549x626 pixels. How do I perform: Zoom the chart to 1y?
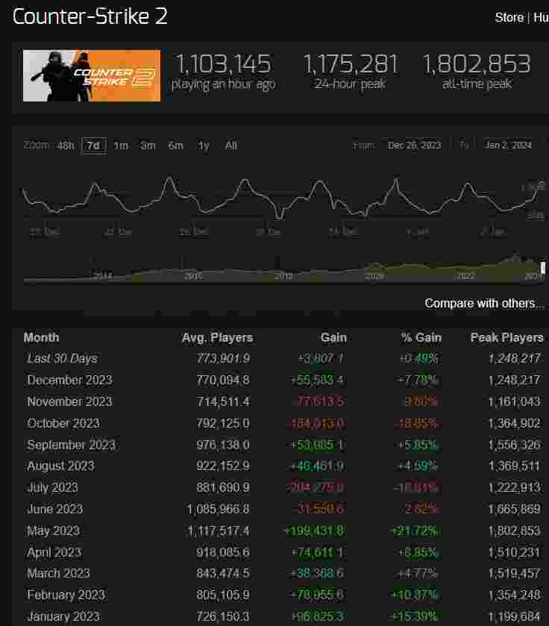204,145
